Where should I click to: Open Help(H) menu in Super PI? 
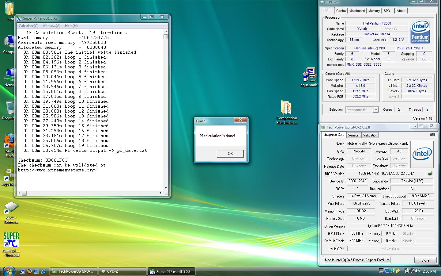click(71, 26)
